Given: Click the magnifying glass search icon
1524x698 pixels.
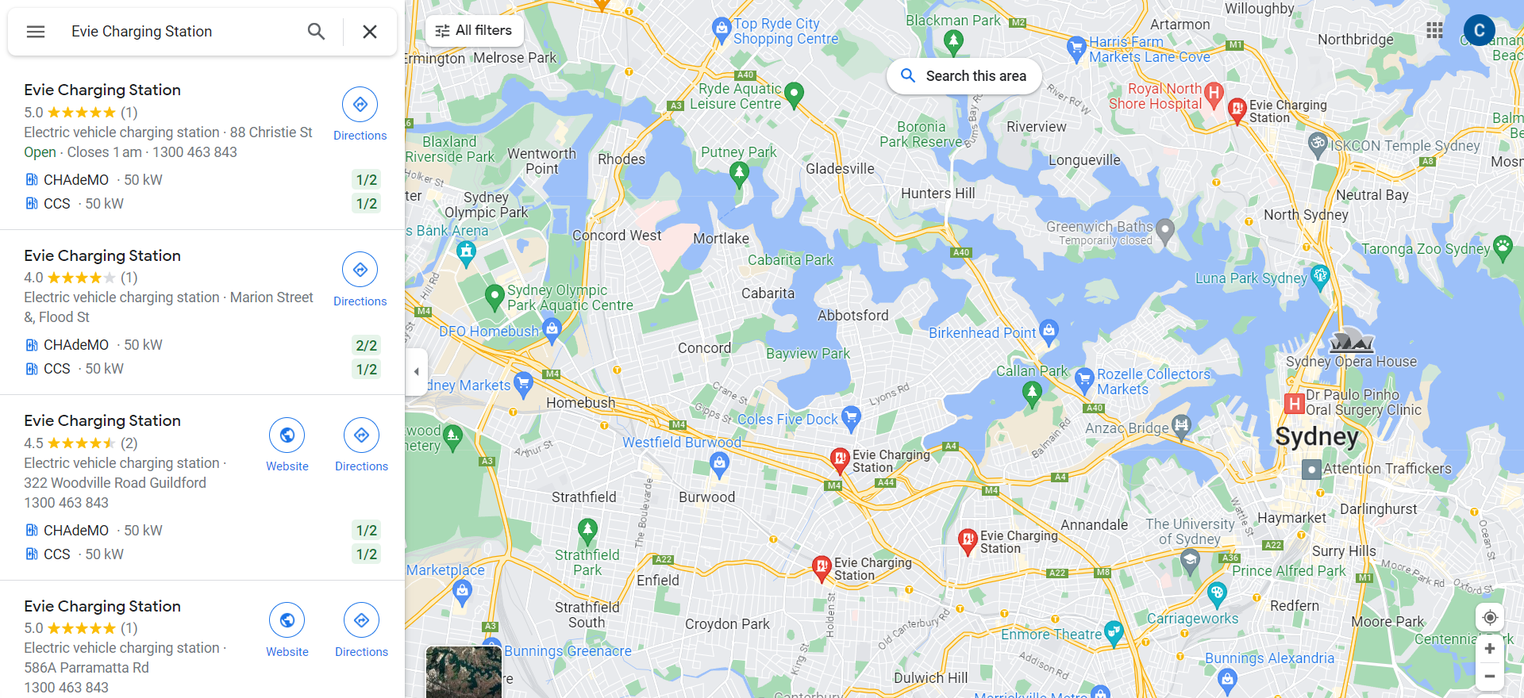Looking at the screenshot, I should (316, 32).
